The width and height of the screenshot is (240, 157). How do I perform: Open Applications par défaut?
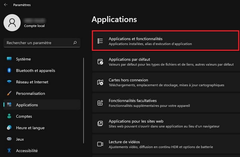click(x=166, y=61)
